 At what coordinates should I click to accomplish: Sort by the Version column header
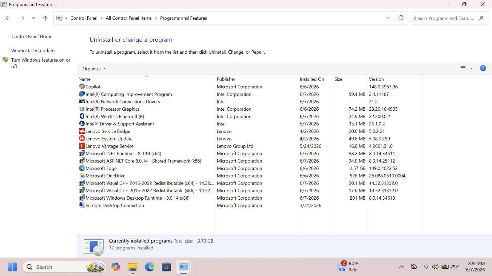[395, 79]
